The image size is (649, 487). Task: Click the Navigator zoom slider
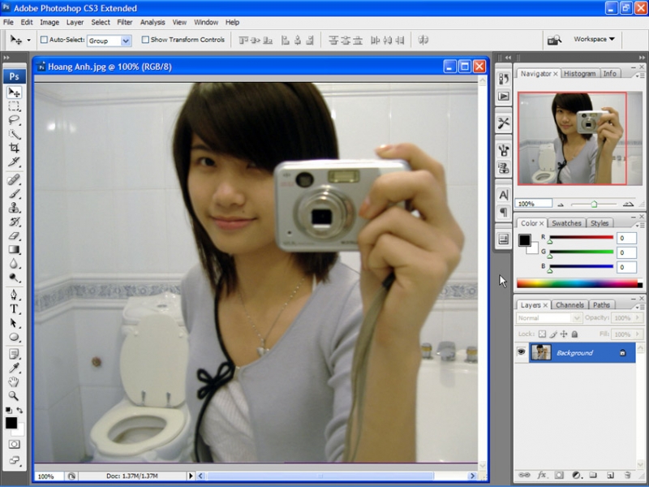pyautogui.click(x=594, y=204)
